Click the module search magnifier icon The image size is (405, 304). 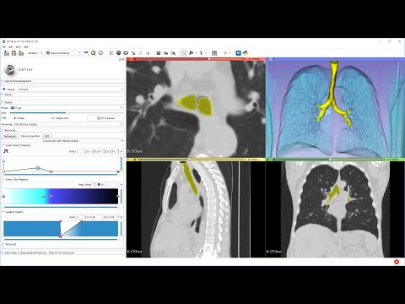41,53
